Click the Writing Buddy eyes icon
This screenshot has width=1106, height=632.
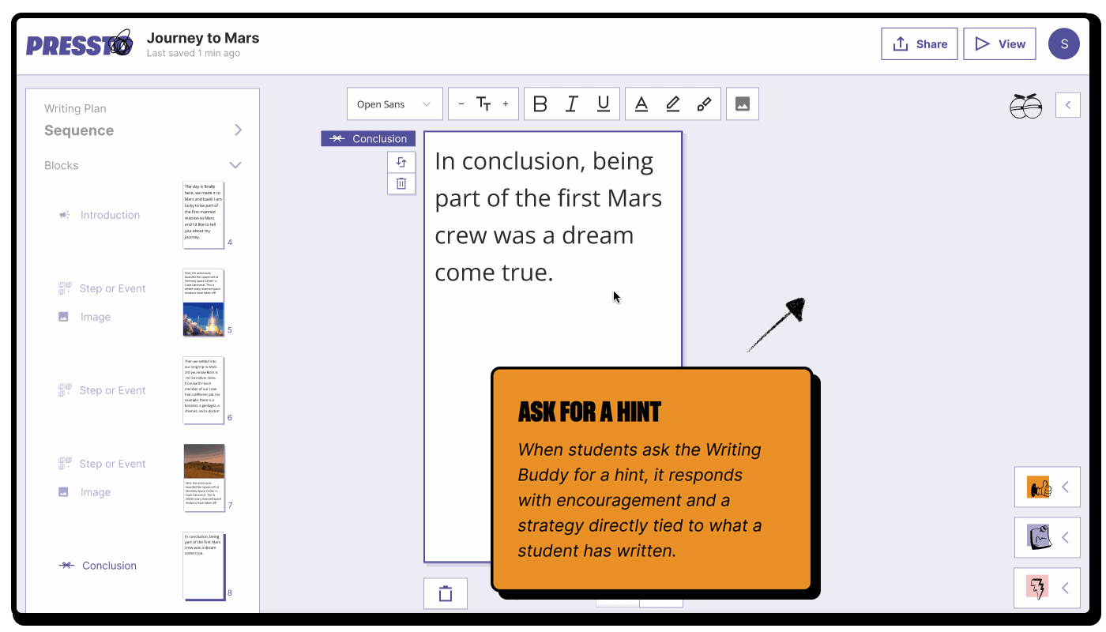[x=1025, y=106]
